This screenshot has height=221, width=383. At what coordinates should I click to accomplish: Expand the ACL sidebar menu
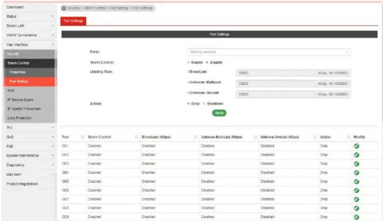tap(30, 127)
